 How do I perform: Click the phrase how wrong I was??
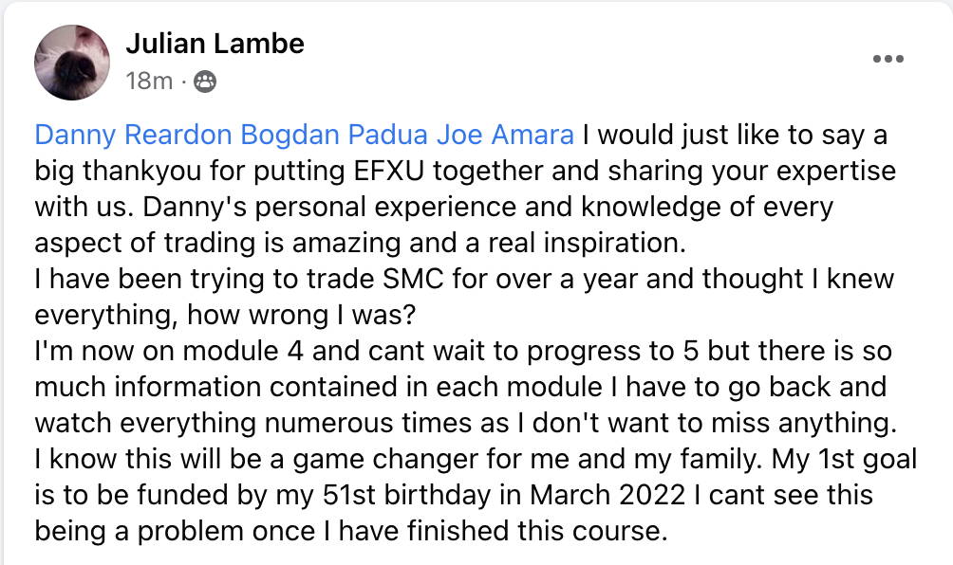[301, 315]
